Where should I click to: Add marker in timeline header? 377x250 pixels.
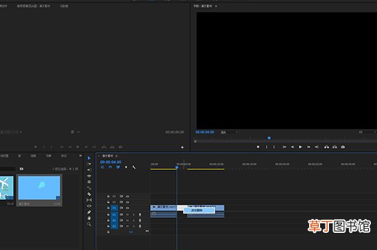click(x=126, y=167)
